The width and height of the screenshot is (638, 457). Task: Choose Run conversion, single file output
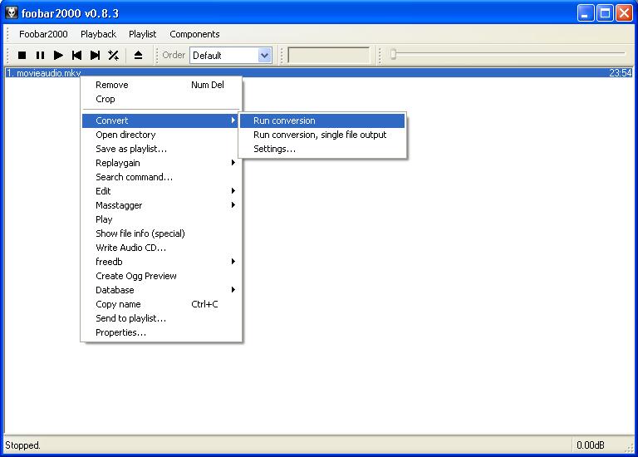click(x=322, y=135)
